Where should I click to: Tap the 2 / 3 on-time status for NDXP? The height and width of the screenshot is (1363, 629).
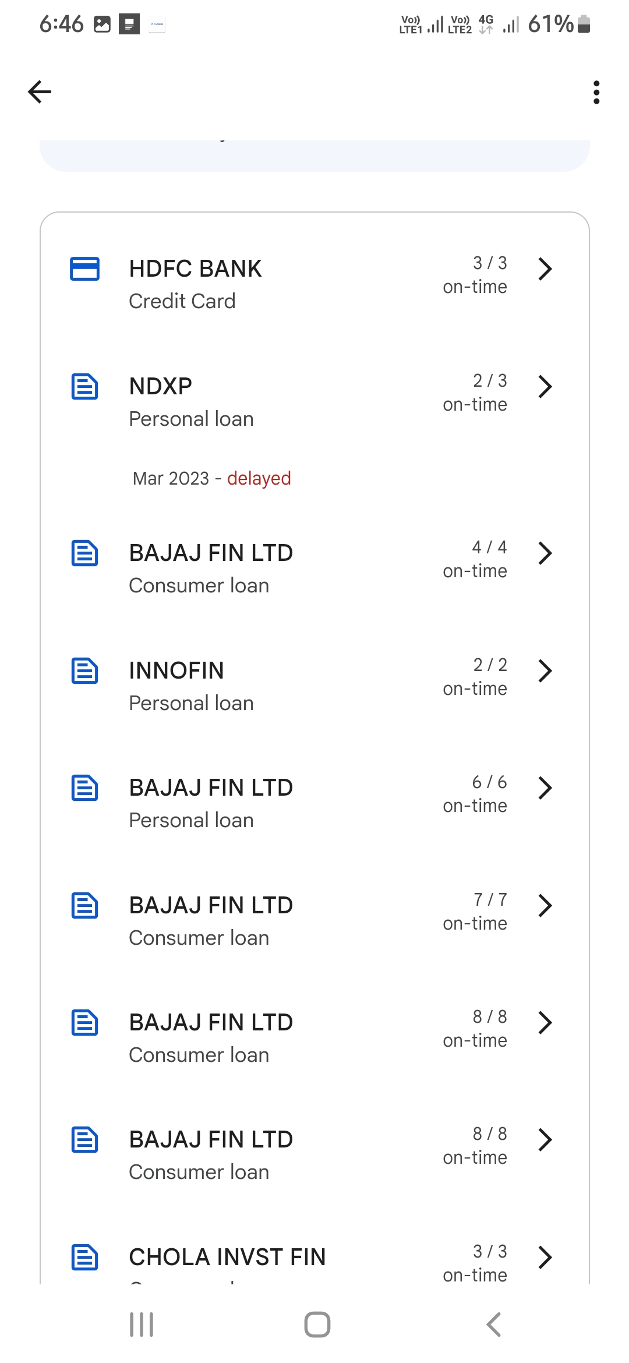tap(475, 393)
